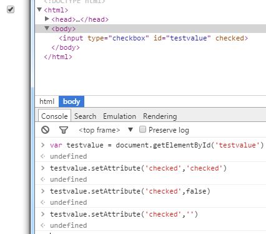The image size is (266, 234).
Task: Uncheck the testvalue checkbox on page
Action: 11,9
